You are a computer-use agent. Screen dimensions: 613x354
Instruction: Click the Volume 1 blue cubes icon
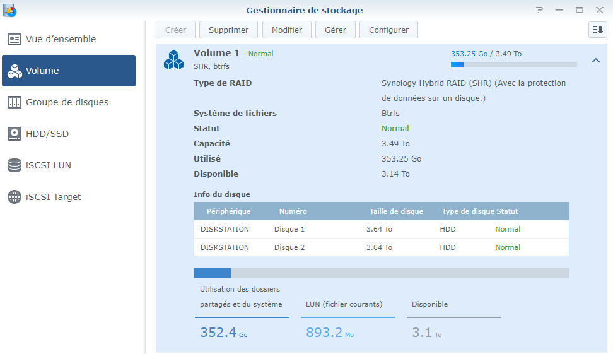click(173, 59)
